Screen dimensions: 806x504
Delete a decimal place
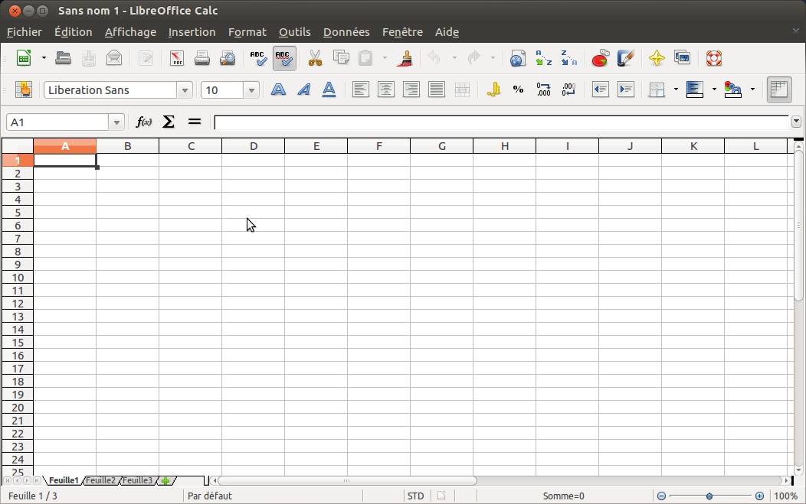(x=568, y=89)
